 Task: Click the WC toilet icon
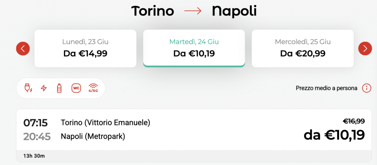coord(76,88)
